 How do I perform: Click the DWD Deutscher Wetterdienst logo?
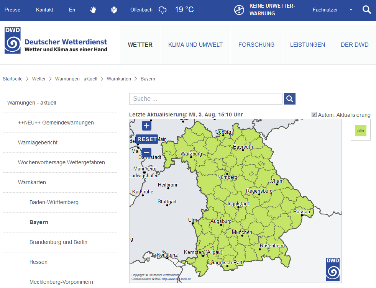56,40
